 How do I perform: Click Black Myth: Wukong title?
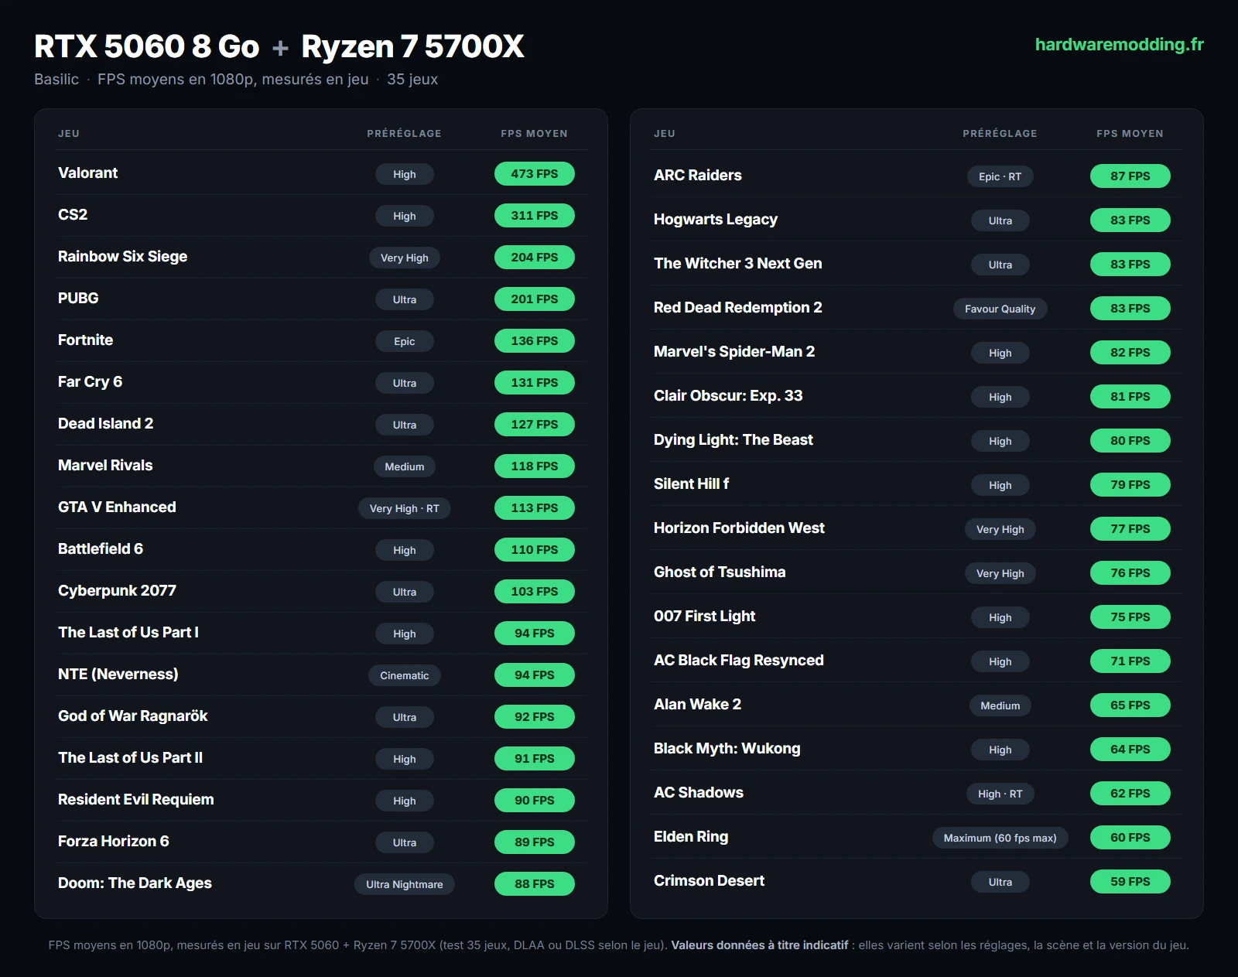tap(727, 749)
